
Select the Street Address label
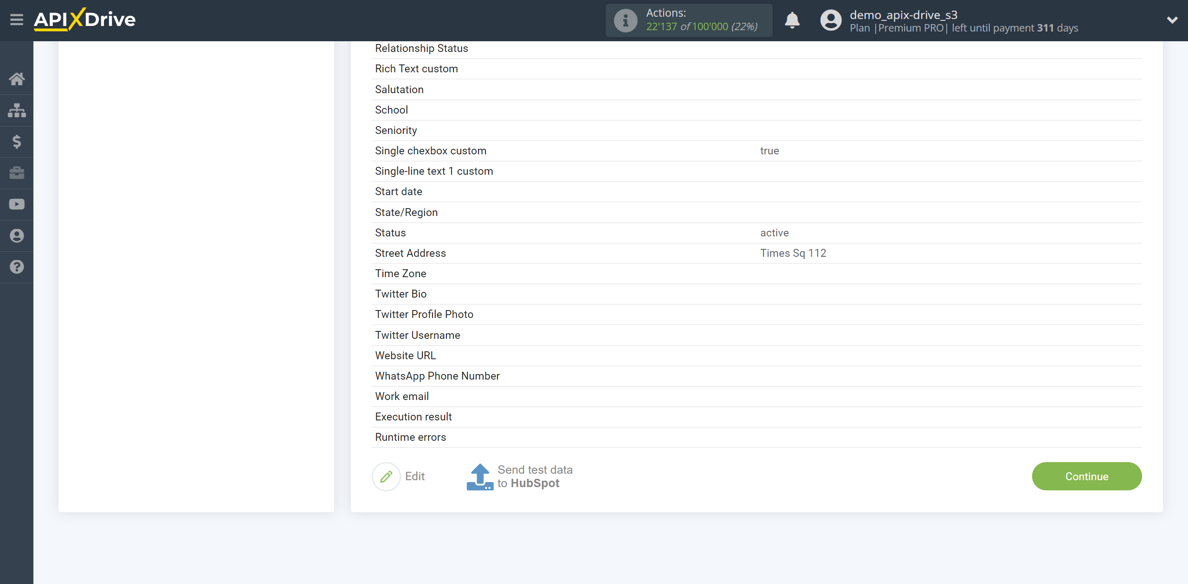[410, 253]
